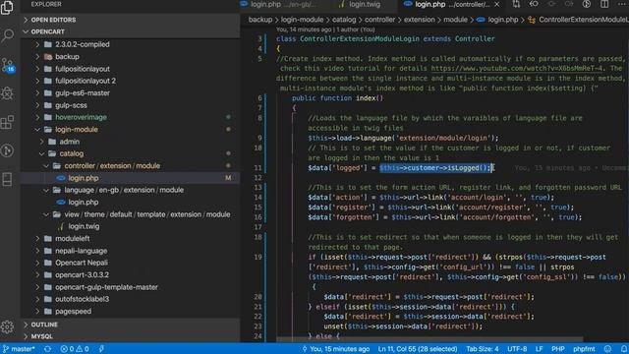This screenshot has width=629, height=354.
Task: Open the Manage settings gear icon
Action: tap(7, 327)
